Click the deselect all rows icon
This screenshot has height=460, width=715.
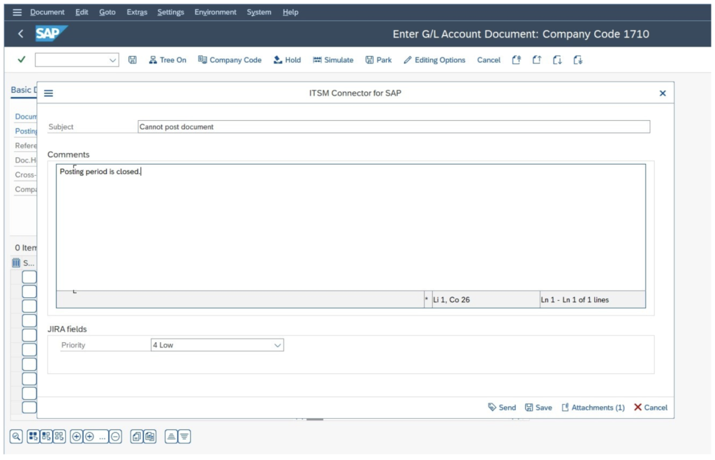coord(59,436)
